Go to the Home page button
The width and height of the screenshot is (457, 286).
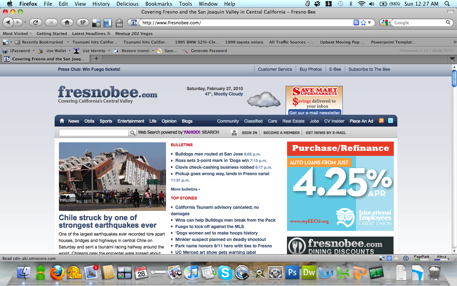(x=67, y=23)
